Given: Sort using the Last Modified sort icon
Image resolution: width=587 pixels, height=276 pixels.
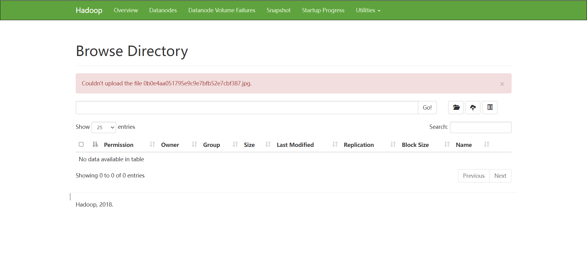Looking at the screenshot, I should [334, 144].
